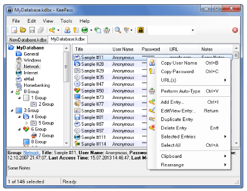Click the Add Entry key icon in toolbar
247x191 pixels.
point(52,30)
